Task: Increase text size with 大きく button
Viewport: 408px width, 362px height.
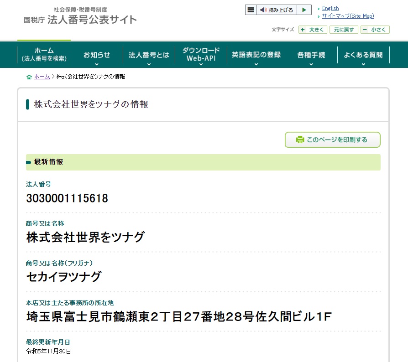Action: coord(313,30)
